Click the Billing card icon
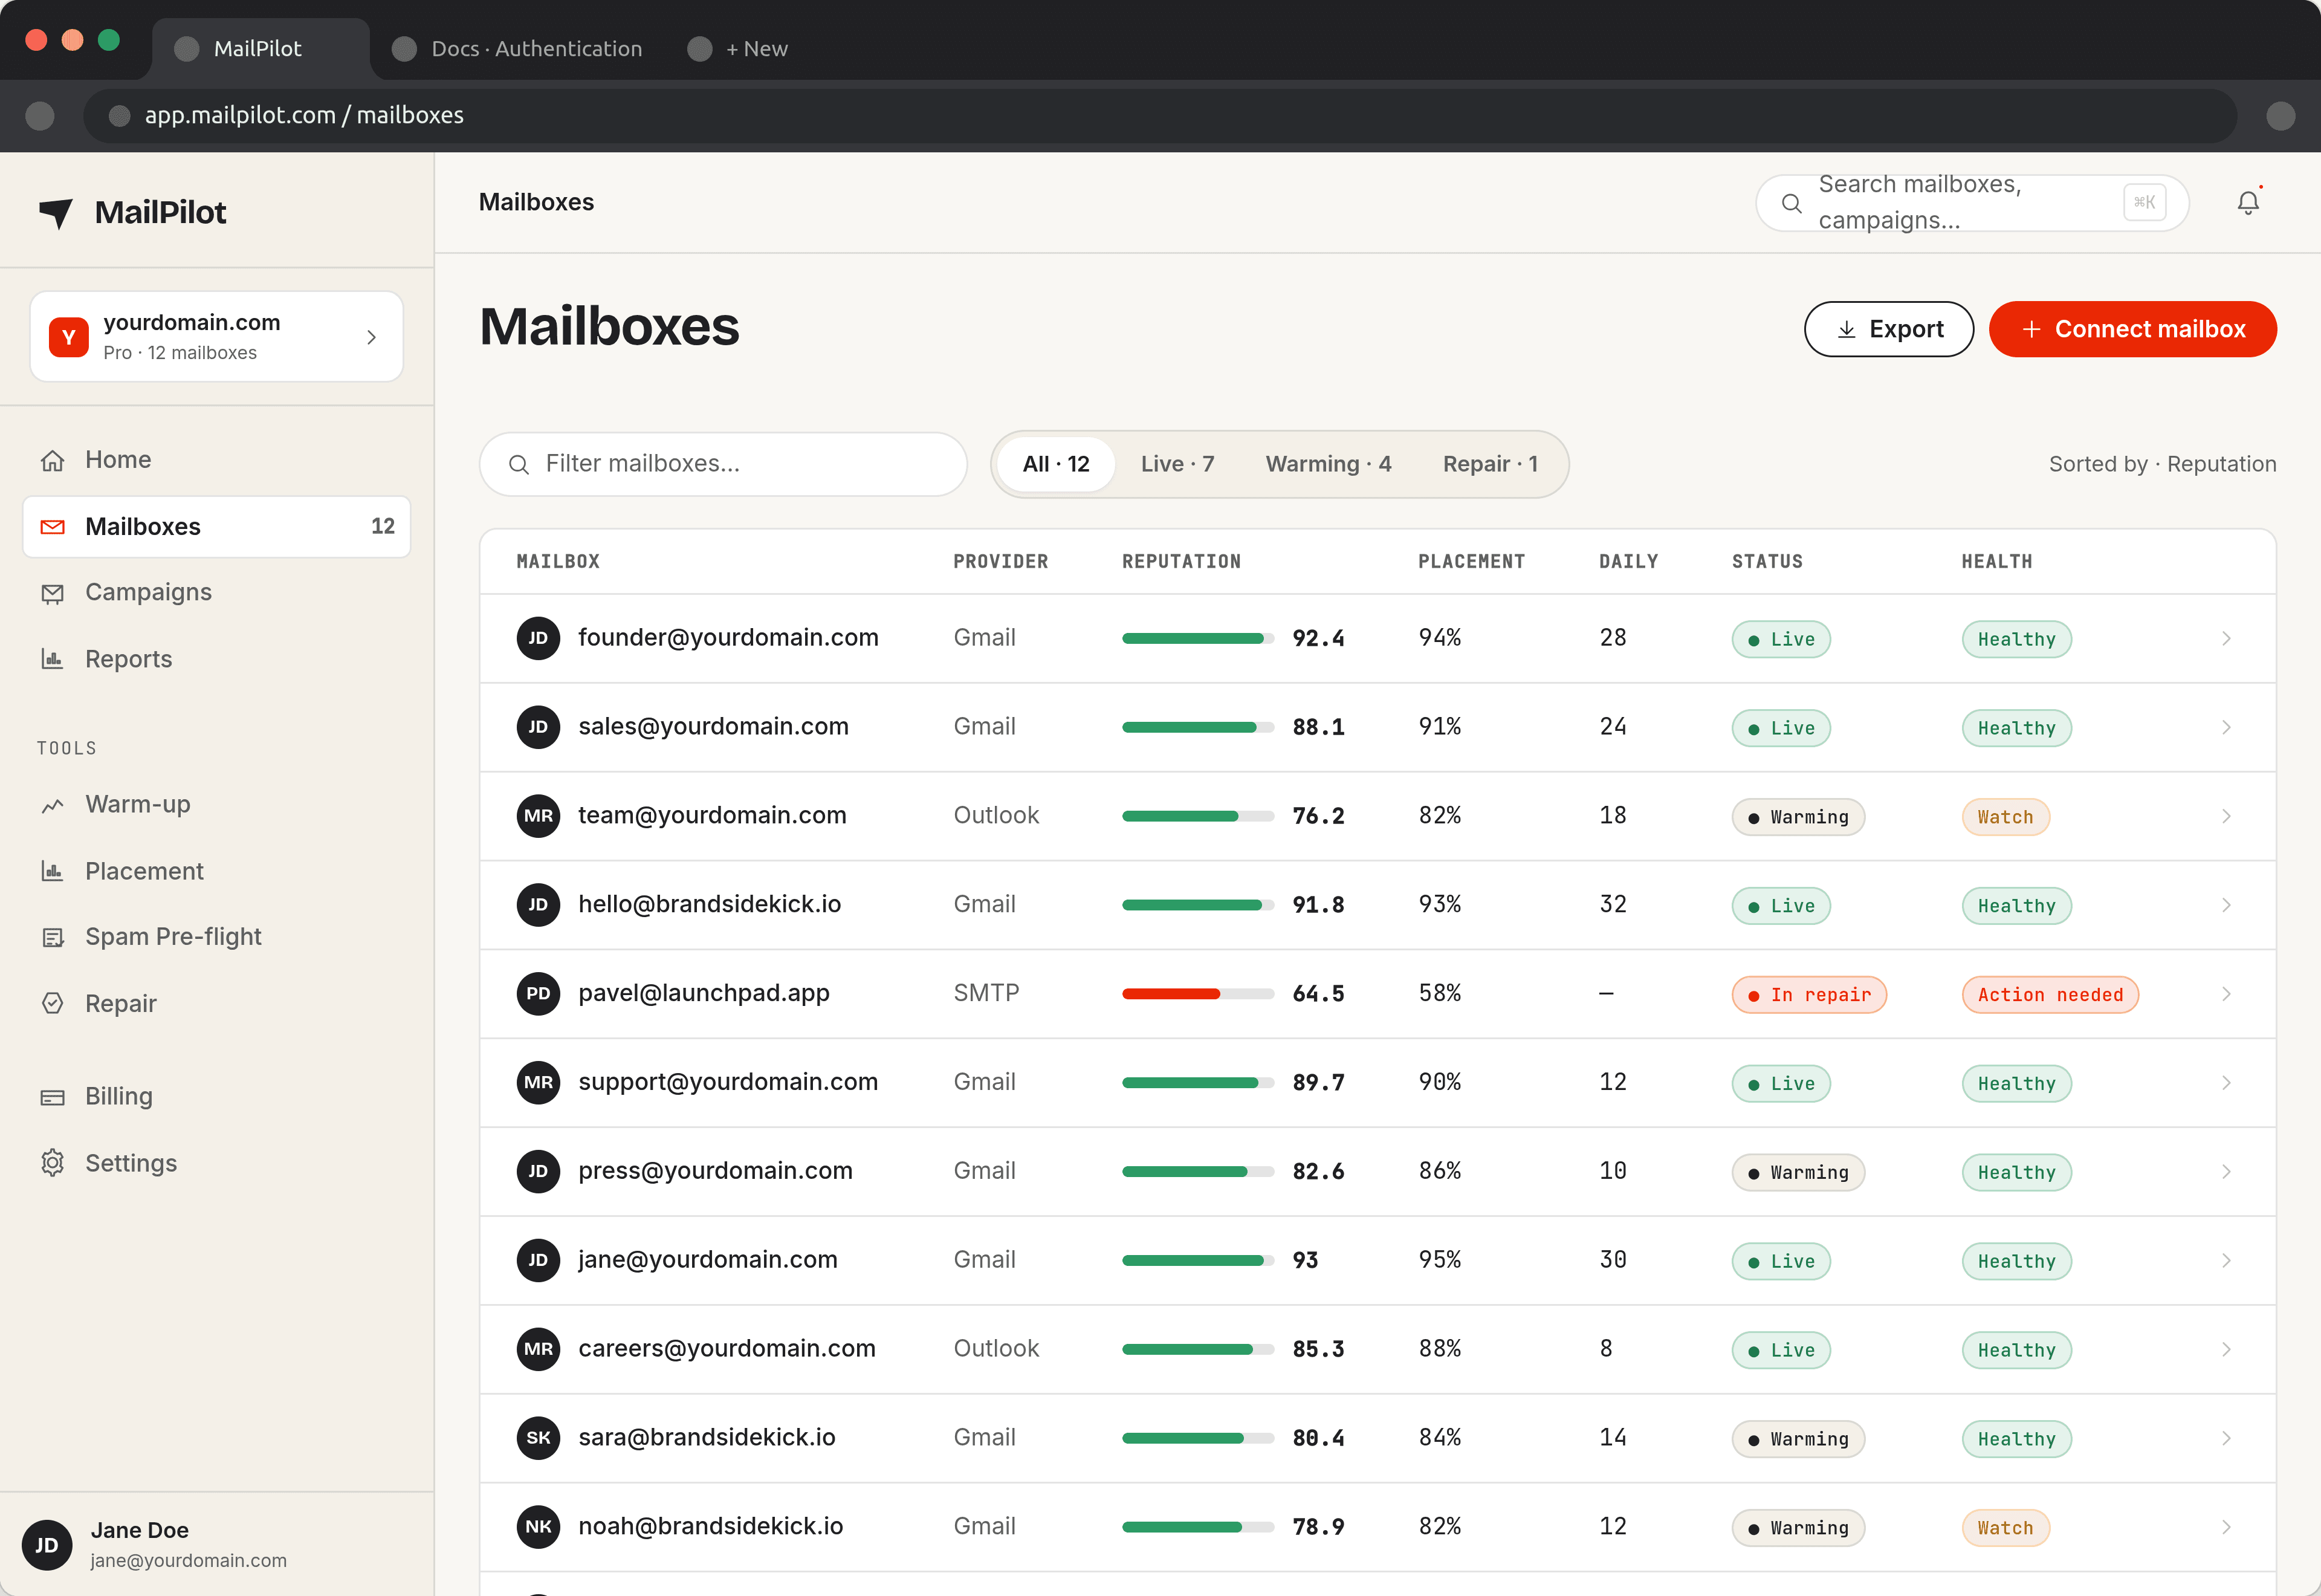 pos(53,1097)
